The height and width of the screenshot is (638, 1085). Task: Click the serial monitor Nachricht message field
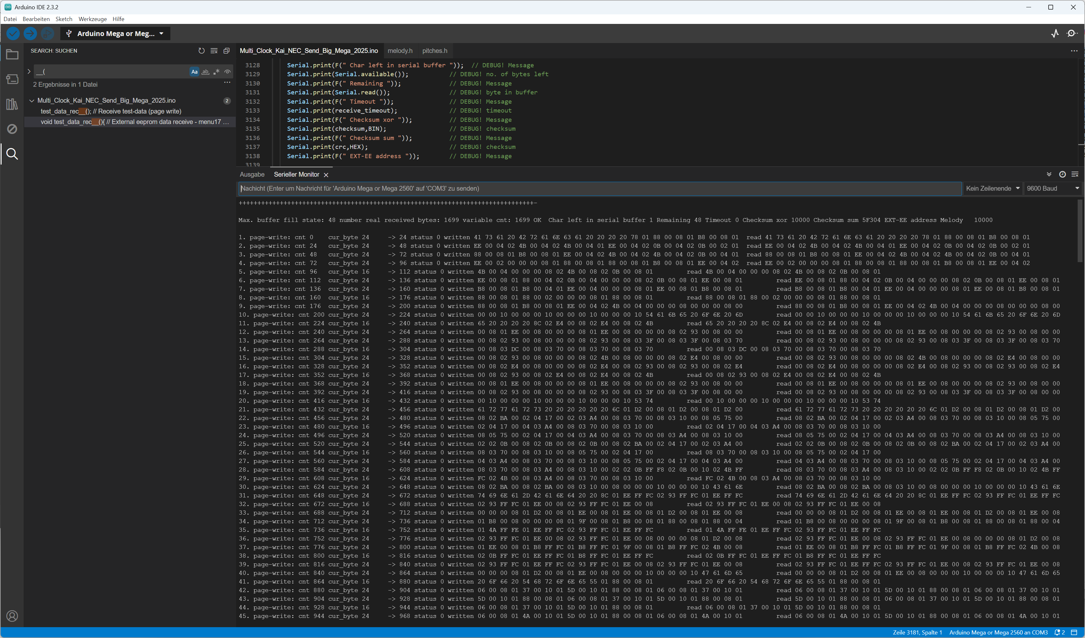(600, 188)
